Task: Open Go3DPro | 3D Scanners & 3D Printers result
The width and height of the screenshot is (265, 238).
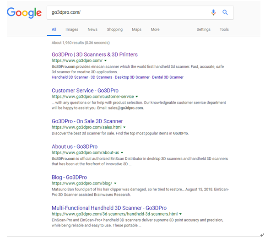Action: pyautogui.click(x=95, y=54)
